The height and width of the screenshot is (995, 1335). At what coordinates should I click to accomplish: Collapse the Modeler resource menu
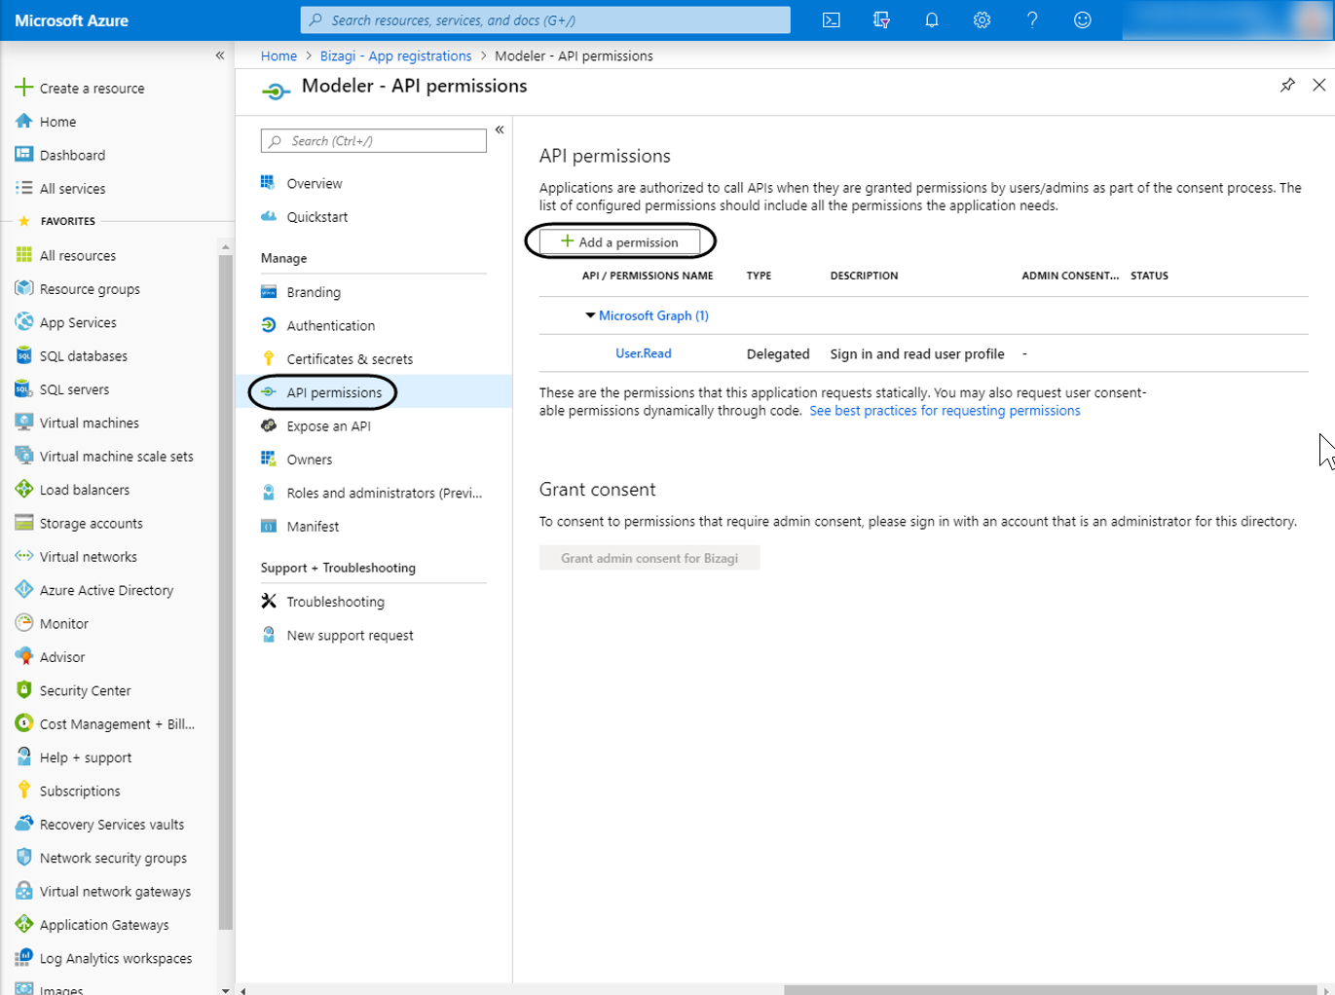point(500,129)
